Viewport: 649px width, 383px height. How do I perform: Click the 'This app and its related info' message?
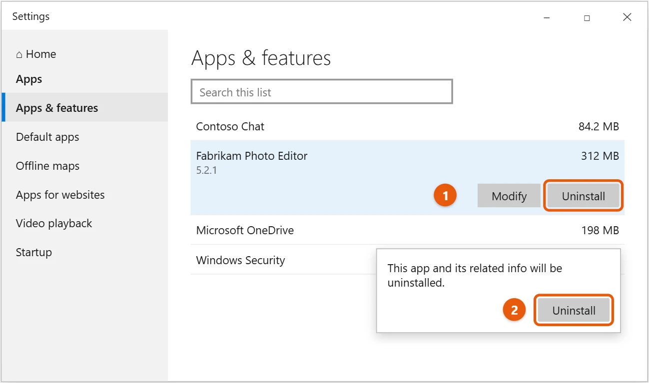475,275
